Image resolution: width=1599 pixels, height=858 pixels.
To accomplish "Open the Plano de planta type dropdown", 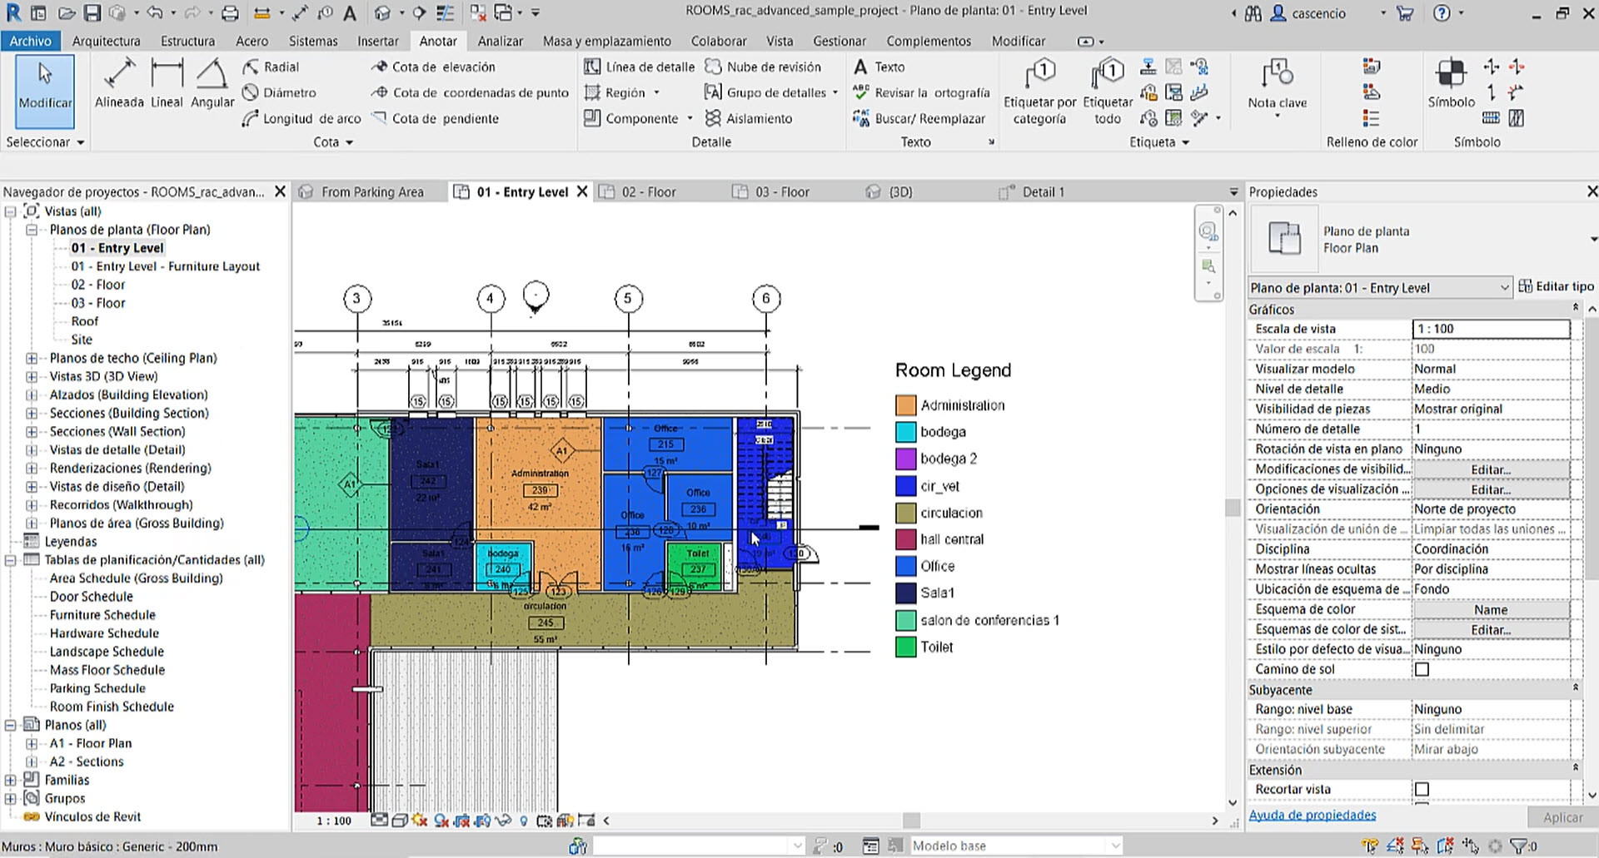I will click(1591, 240).
